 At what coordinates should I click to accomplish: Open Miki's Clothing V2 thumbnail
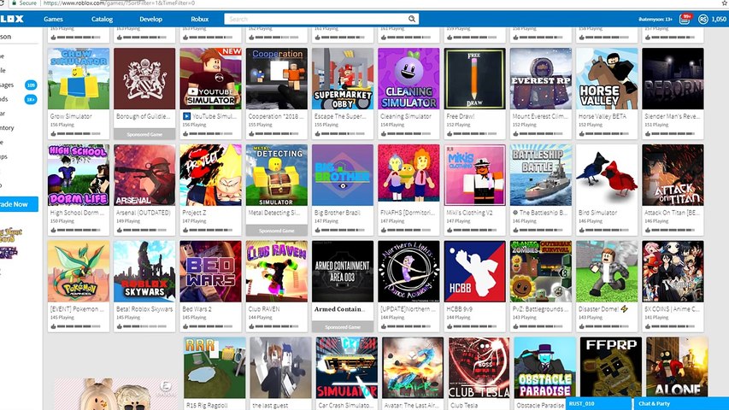474,175
